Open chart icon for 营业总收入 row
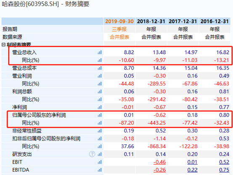Image resolution: width=233 pixels, height=175 pixels. (100, 52)
